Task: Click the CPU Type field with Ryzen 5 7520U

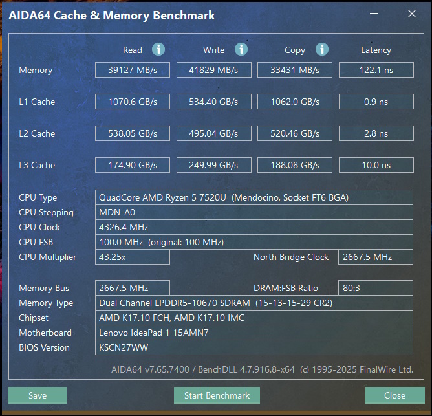Action: 254,197
